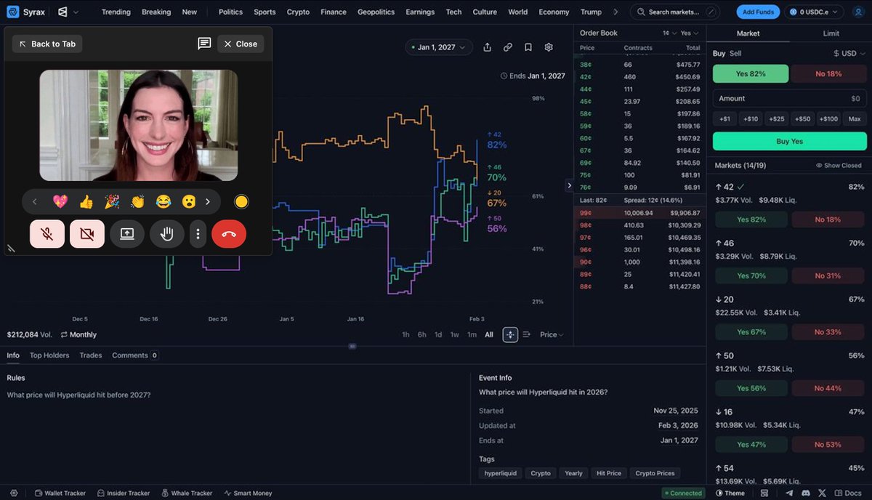Image resolution: width=872 pixels, height=500 pixels.
Task: Click the Amount input field
Action: [790, 98]
